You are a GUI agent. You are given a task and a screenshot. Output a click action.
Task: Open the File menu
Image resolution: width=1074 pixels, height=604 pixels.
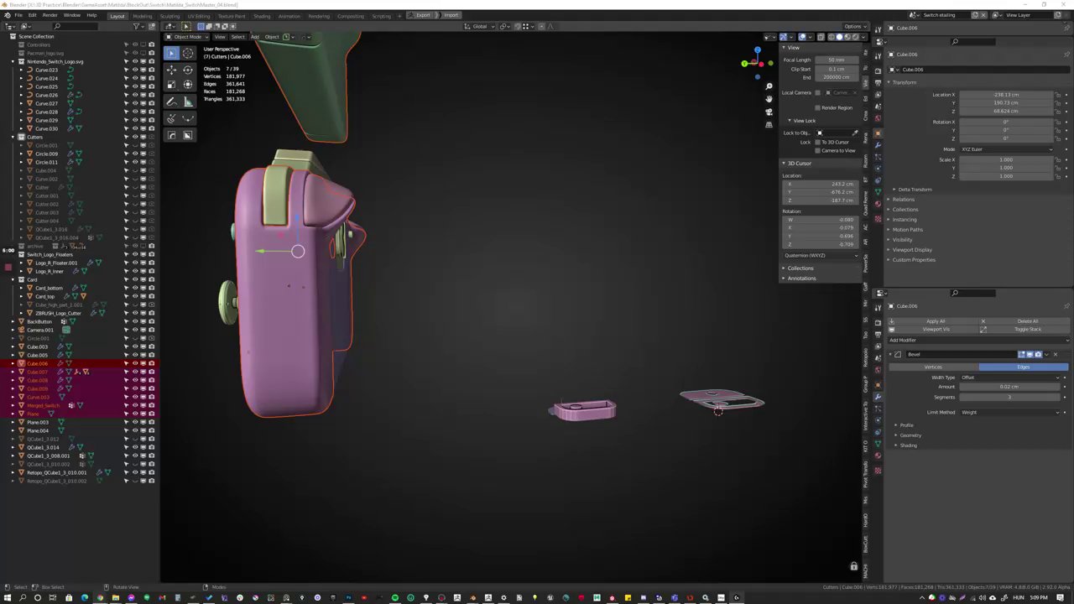click(18, 15)
